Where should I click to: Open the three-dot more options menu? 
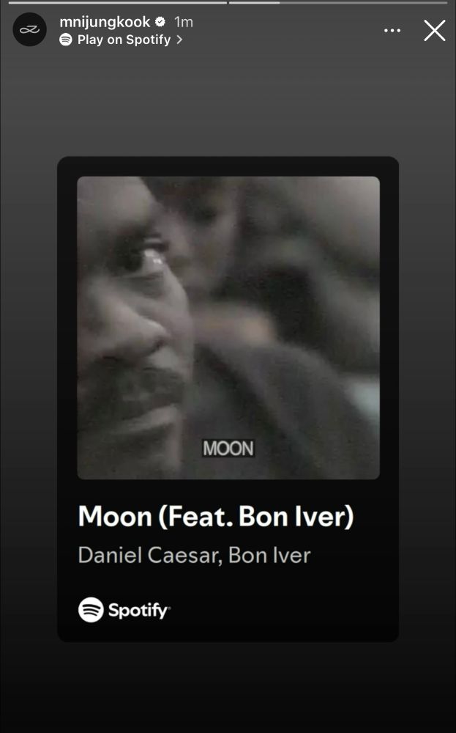pos(392,30)
